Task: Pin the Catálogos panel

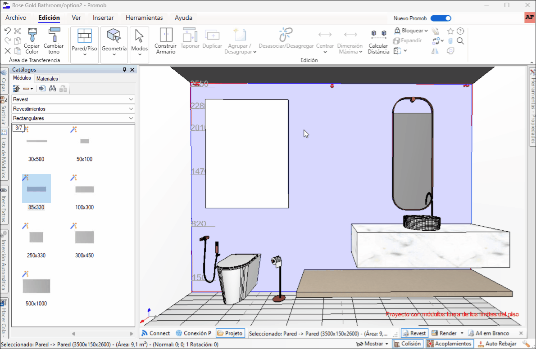Action: click(x=124, y=70)
